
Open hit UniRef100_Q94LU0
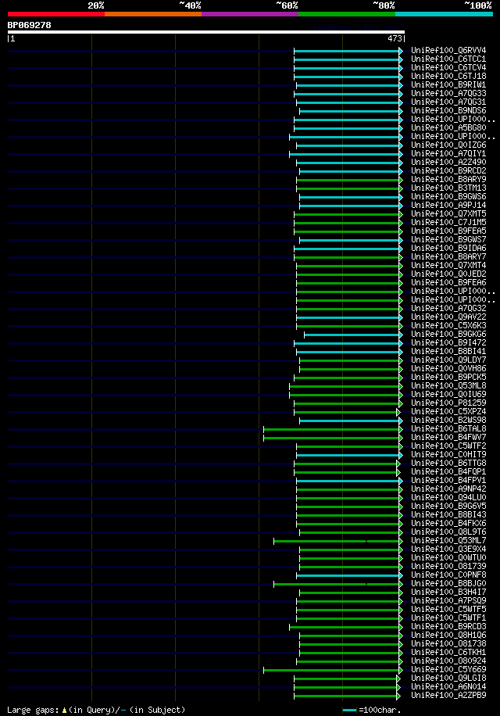pyautogui.click(x=448, y=497)
